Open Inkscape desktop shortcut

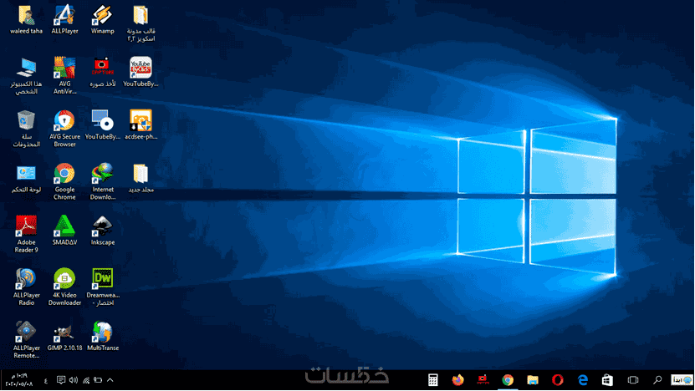pos(102,231)
